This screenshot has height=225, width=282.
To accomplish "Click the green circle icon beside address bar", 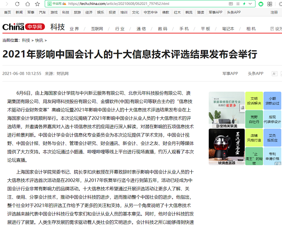I will tap(261, 4).
